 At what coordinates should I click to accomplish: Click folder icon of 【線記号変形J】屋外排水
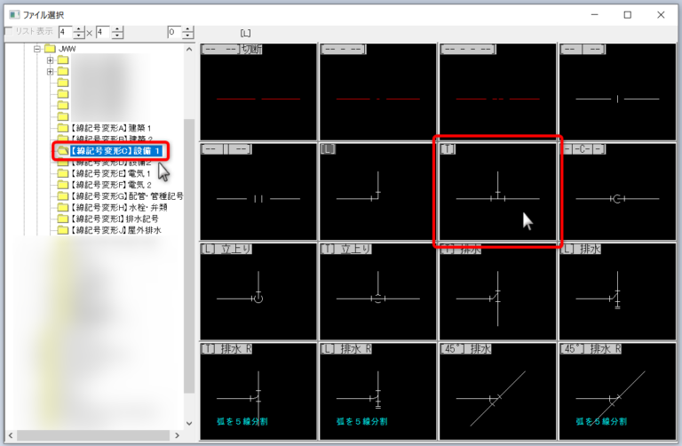(x=63, y=230)
